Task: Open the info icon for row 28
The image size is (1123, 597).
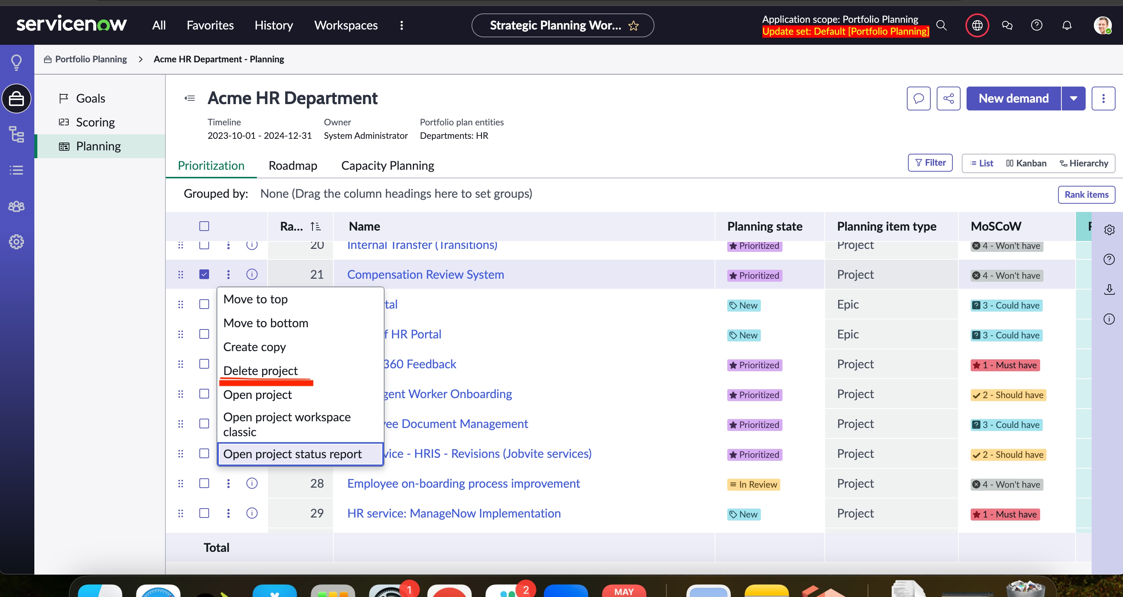Action: pos(252,483)
